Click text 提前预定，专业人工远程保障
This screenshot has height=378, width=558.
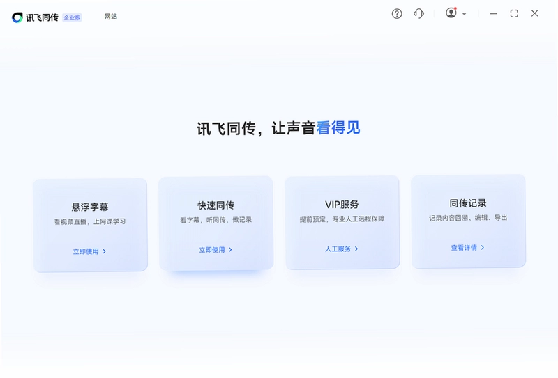point(342,219)
